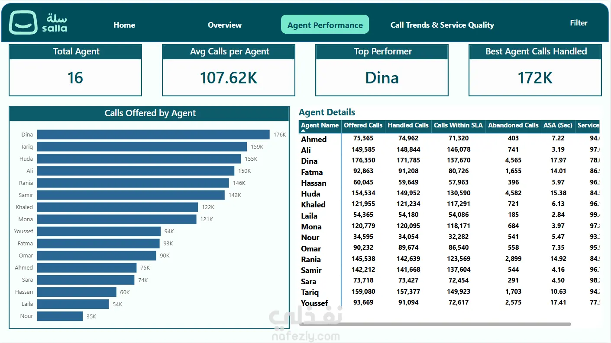611x343 pixels.
Task: Open the Filter panel
Action: pyautogui.click(x=579, y=23)
